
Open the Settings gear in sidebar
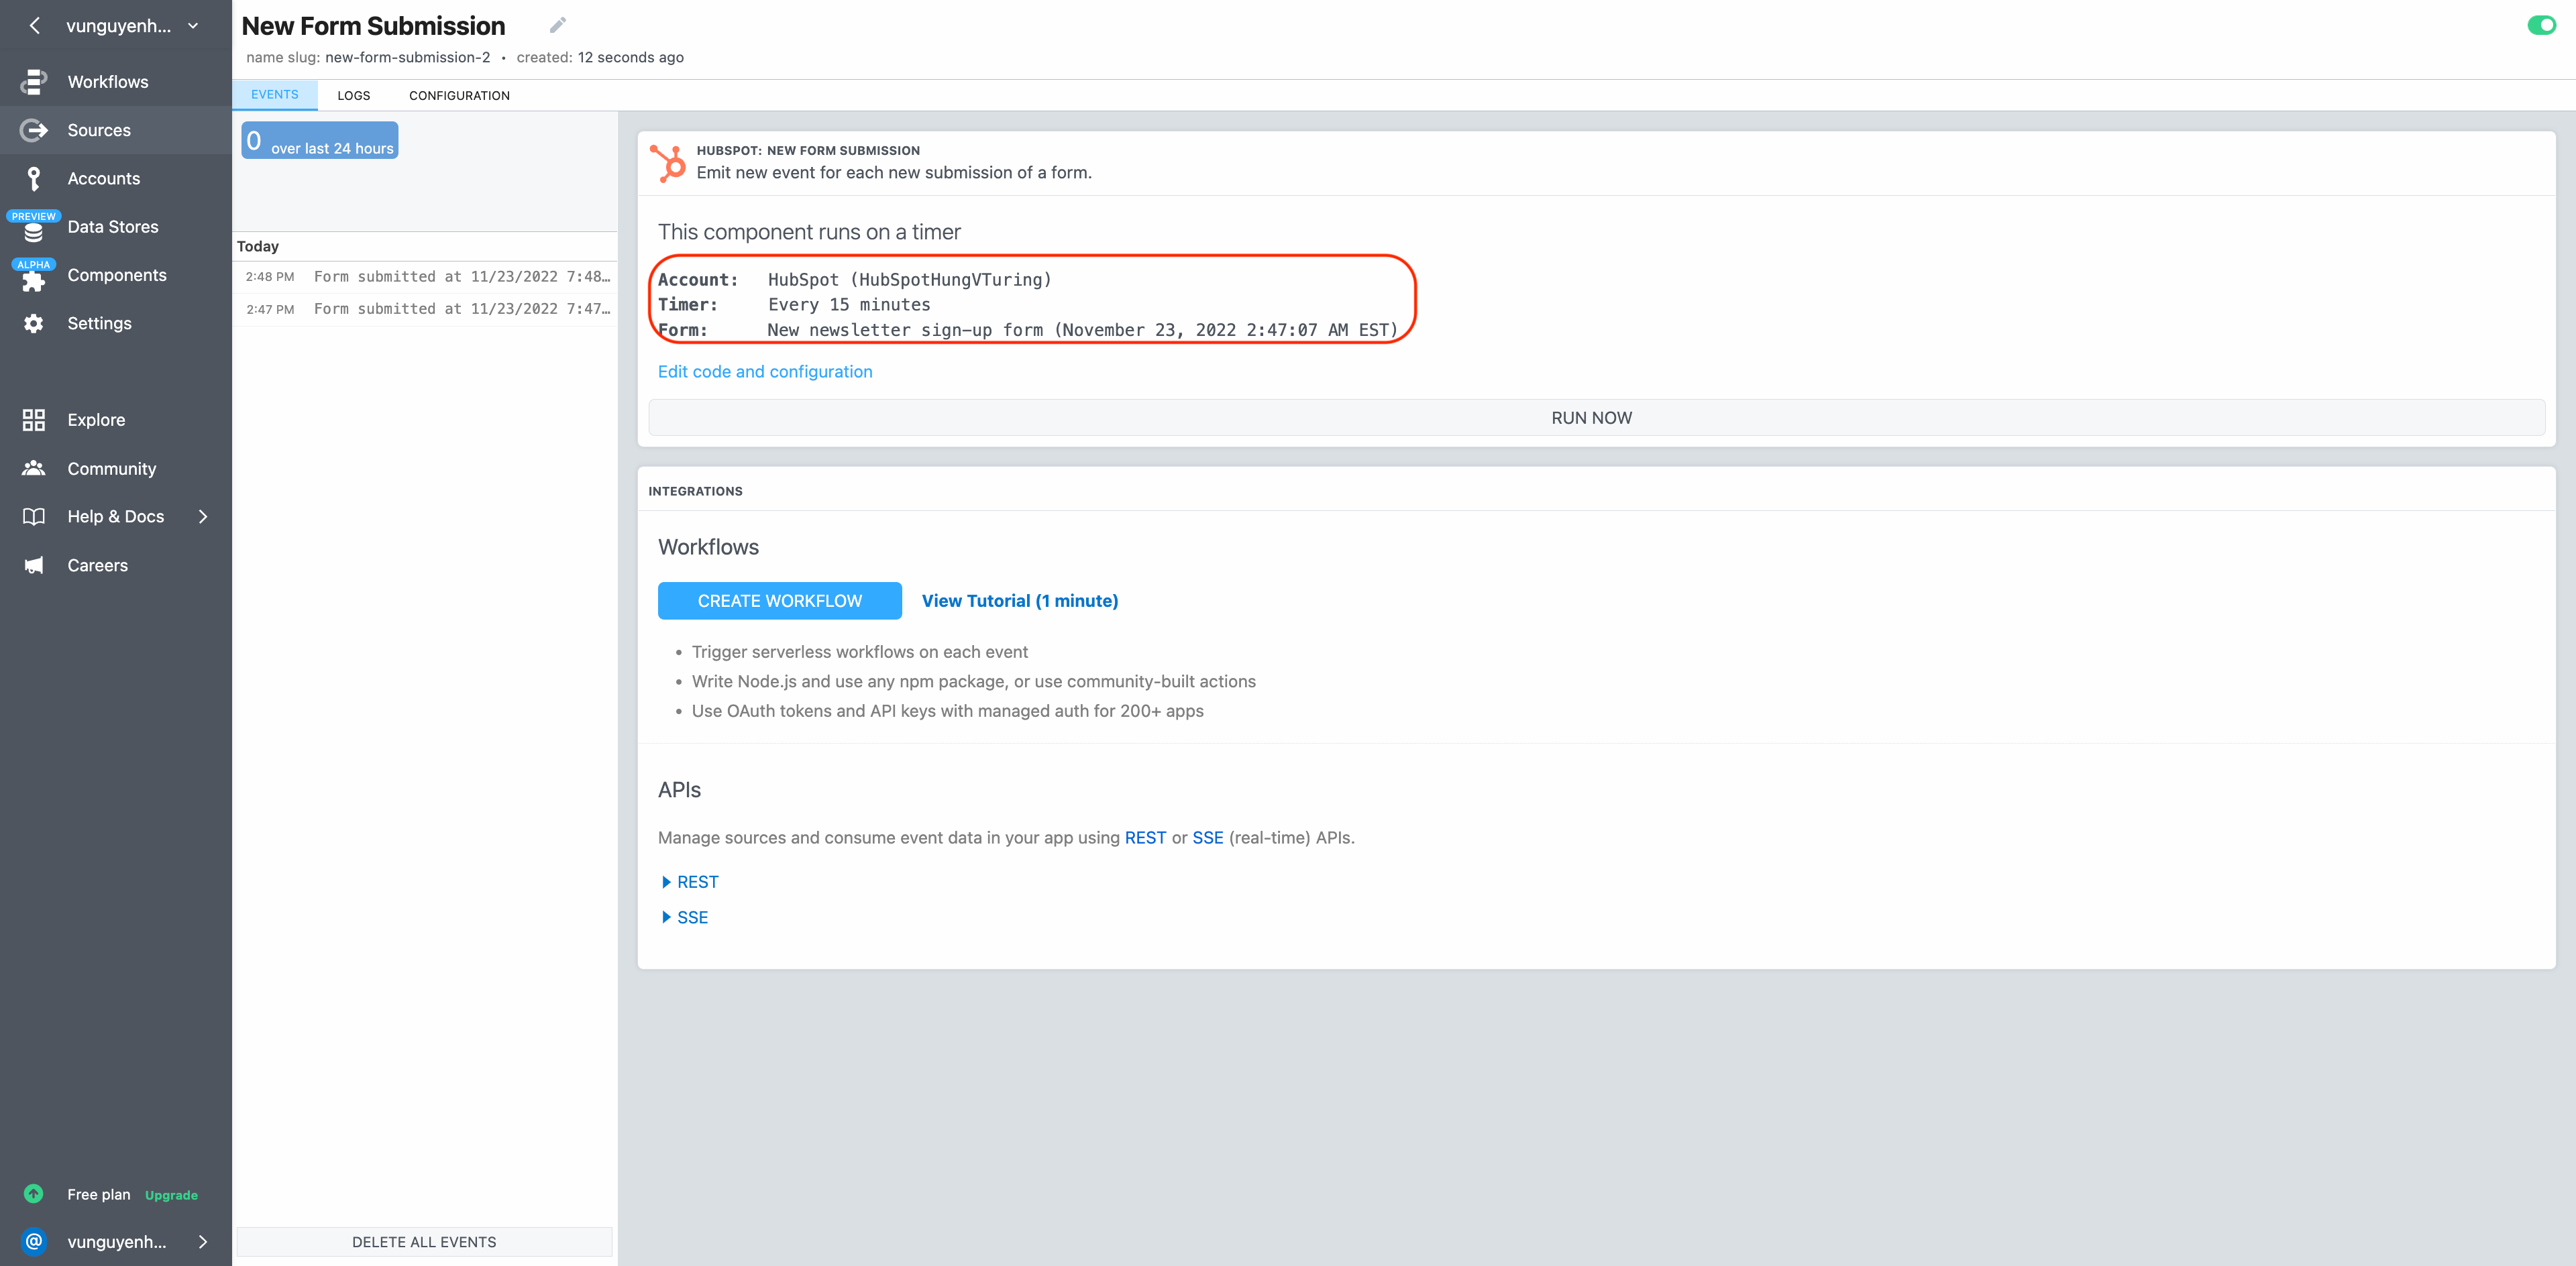(x=99, y=323)
